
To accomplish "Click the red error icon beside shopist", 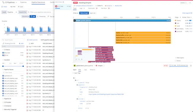I will (96, 66).
